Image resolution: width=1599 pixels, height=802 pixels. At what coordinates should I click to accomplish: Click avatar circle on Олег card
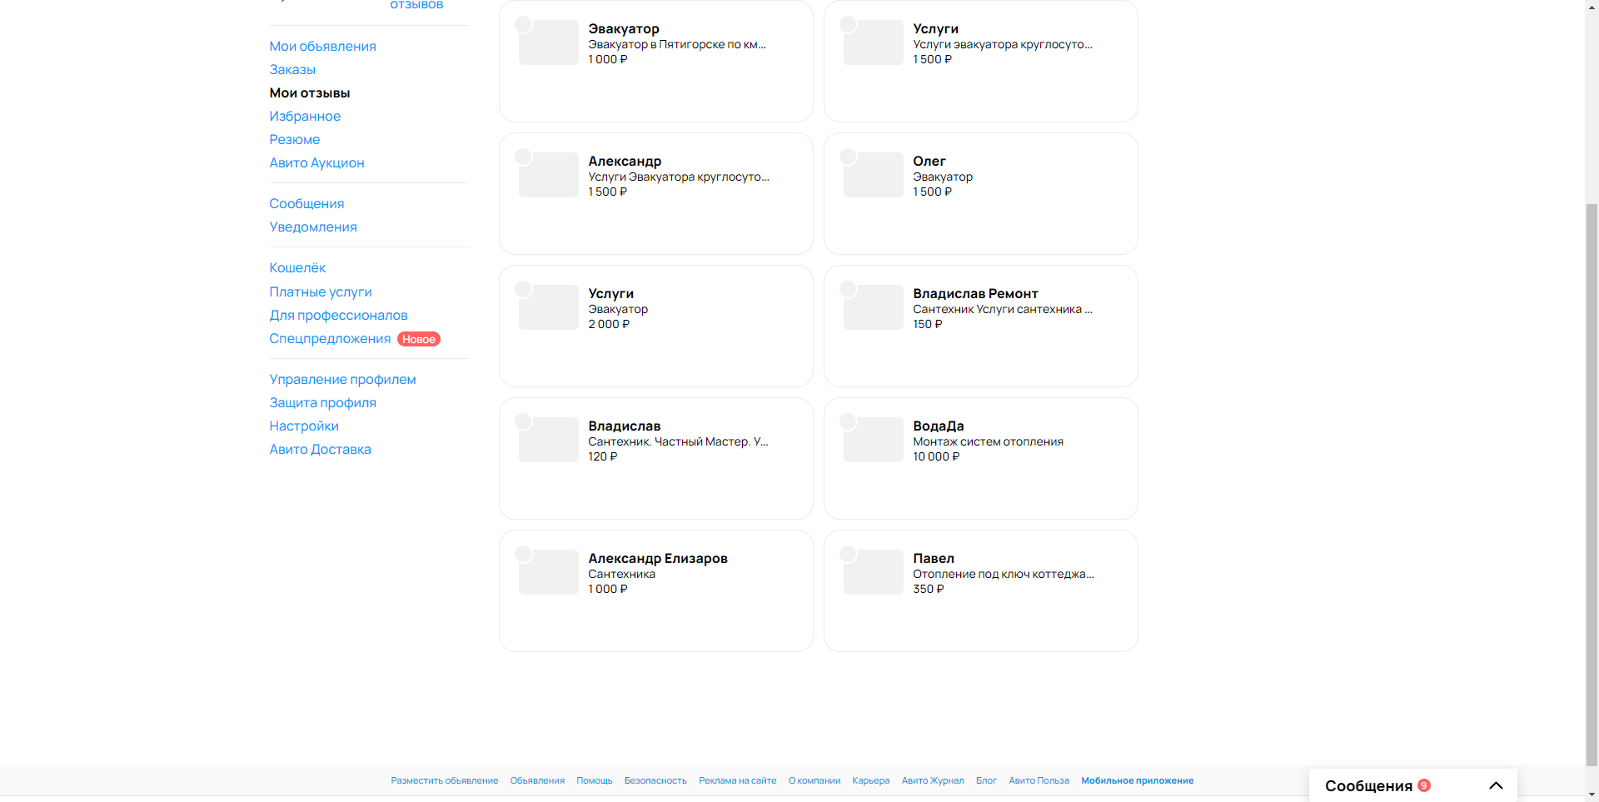coord(848,157)
